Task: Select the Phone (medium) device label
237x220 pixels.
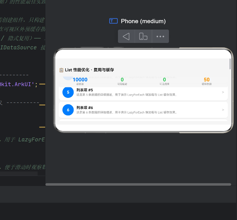Action: [143, 21]
